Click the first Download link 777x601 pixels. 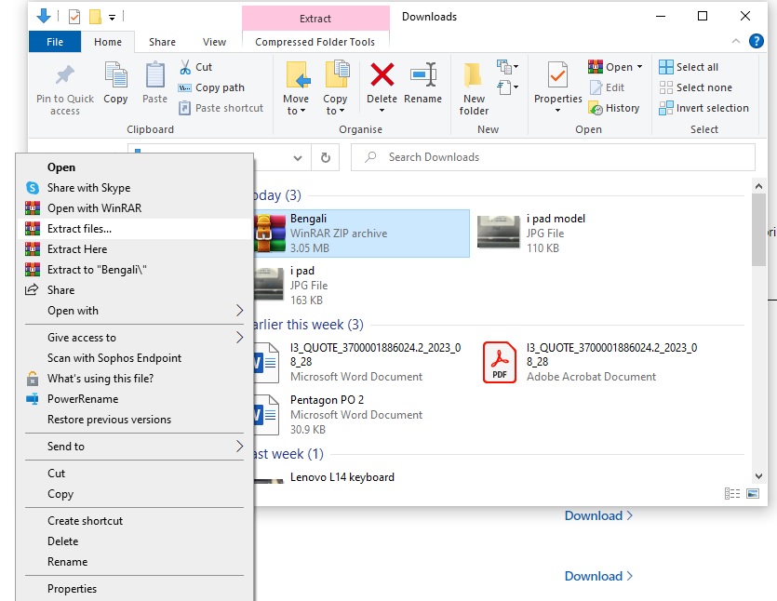click(598, 515)
